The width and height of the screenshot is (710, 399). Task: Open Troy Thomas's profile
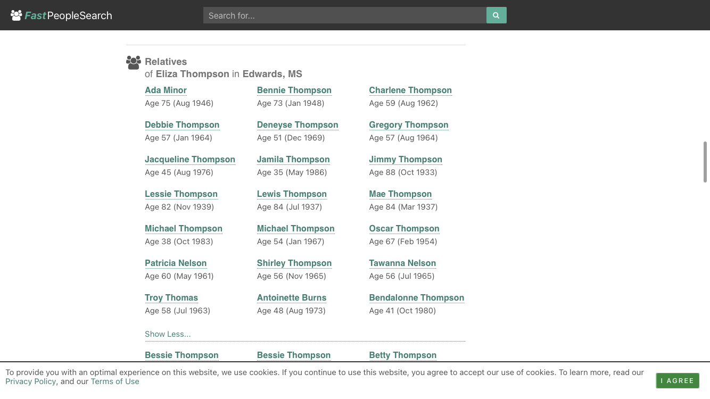point(171,297)
